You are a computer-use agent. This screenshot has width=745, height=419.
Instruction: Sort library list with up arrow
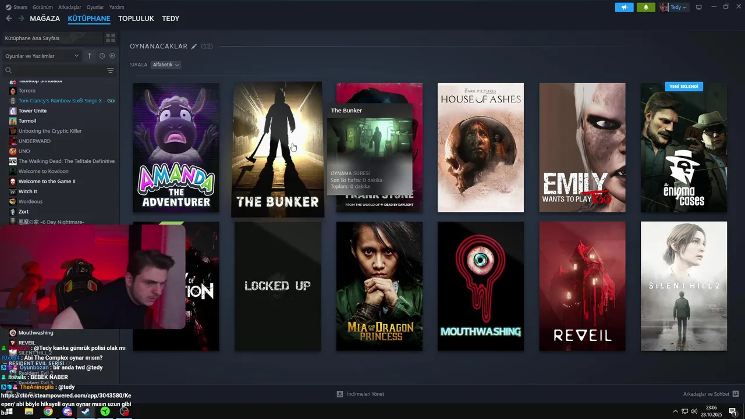point(90,56)
